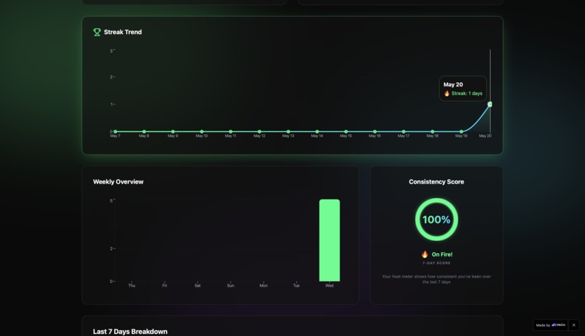Click the 'On Fire!' status label

442,254
